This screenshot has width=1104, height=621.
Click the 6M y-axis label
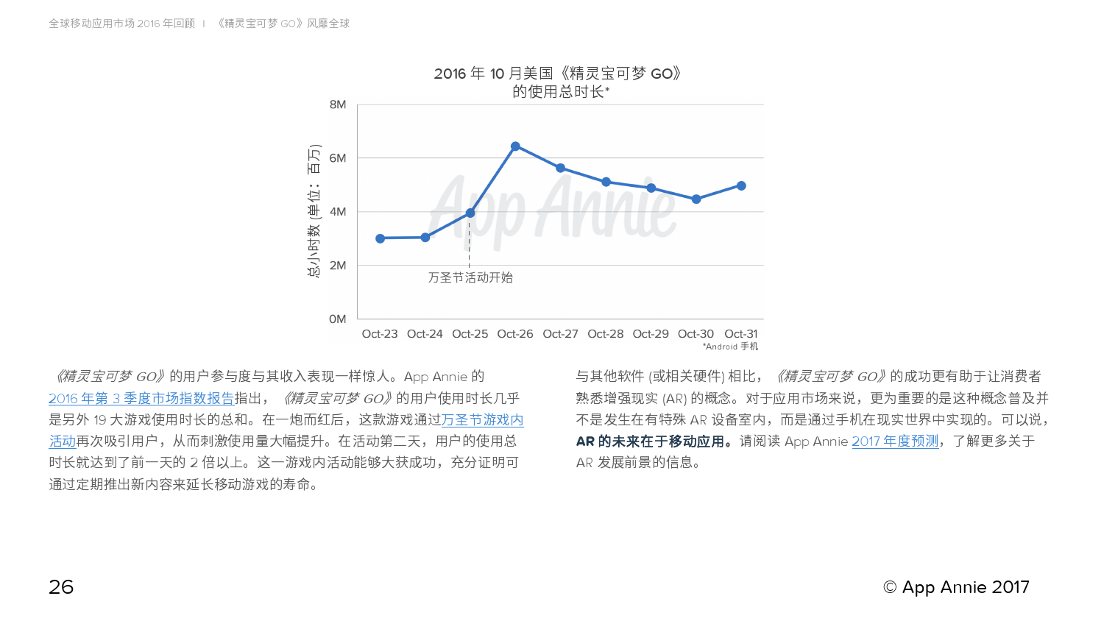[338, 158]
